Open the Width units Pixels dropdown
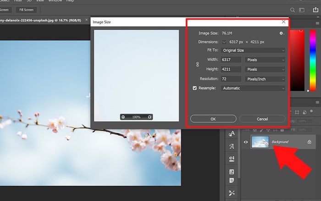Image resolution: width=321 pixels, height=201 pixels. (x=265, y=60)
